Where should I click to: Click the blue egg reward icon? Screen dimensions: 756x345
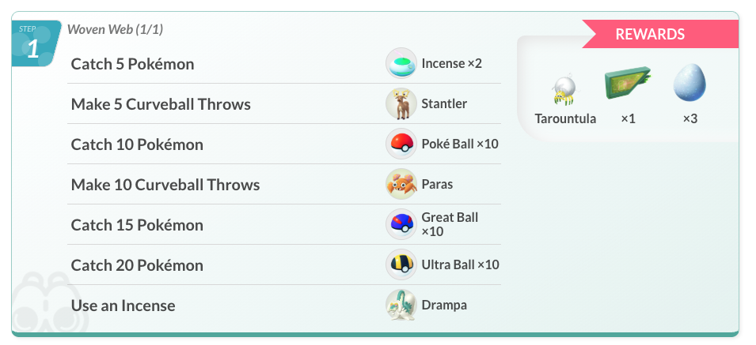click(690, 83)
